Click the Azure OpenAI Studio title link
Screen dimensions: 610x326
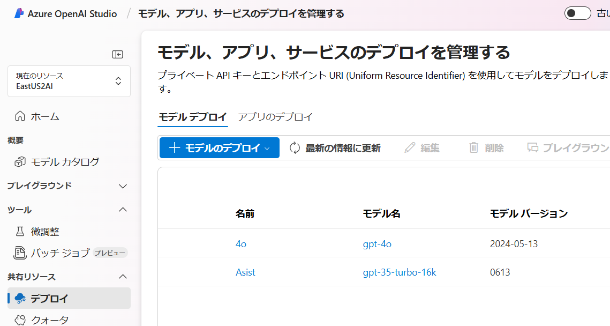tap(72, 13)
